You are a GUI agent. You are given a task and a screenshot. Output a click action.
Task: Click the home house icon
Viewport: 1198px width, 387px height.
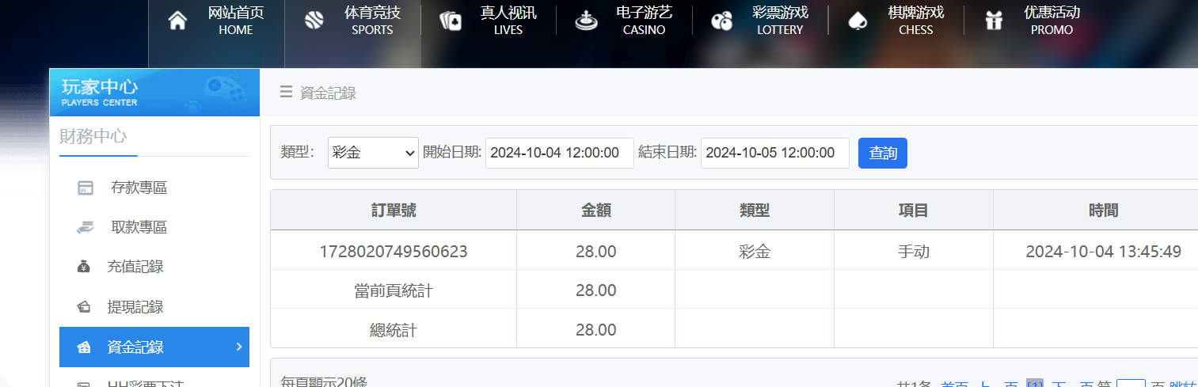pyautogui.click(x=178, y=21)
